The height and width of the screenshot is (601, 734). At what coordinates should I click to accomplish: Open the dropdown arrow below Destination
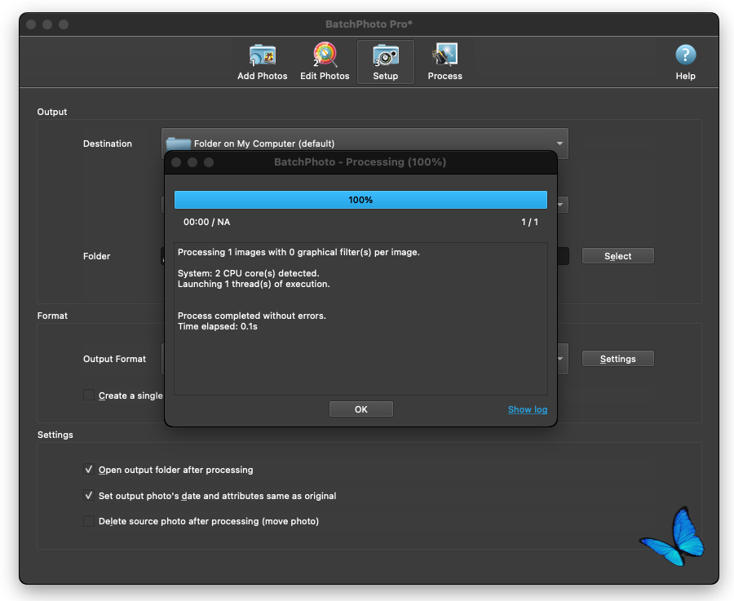click(x=561, y=205)
